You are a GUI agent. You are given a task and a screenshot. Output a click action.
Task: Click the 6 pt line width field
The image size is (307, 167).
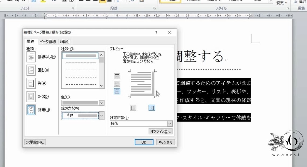click(80, 116)
